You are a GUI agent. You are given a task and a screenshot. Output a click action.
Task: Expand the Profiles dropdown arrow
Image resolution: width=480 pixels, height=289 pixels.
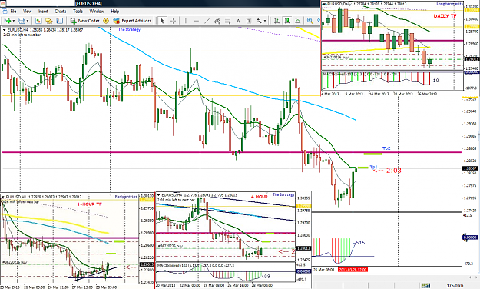point(28,21)
